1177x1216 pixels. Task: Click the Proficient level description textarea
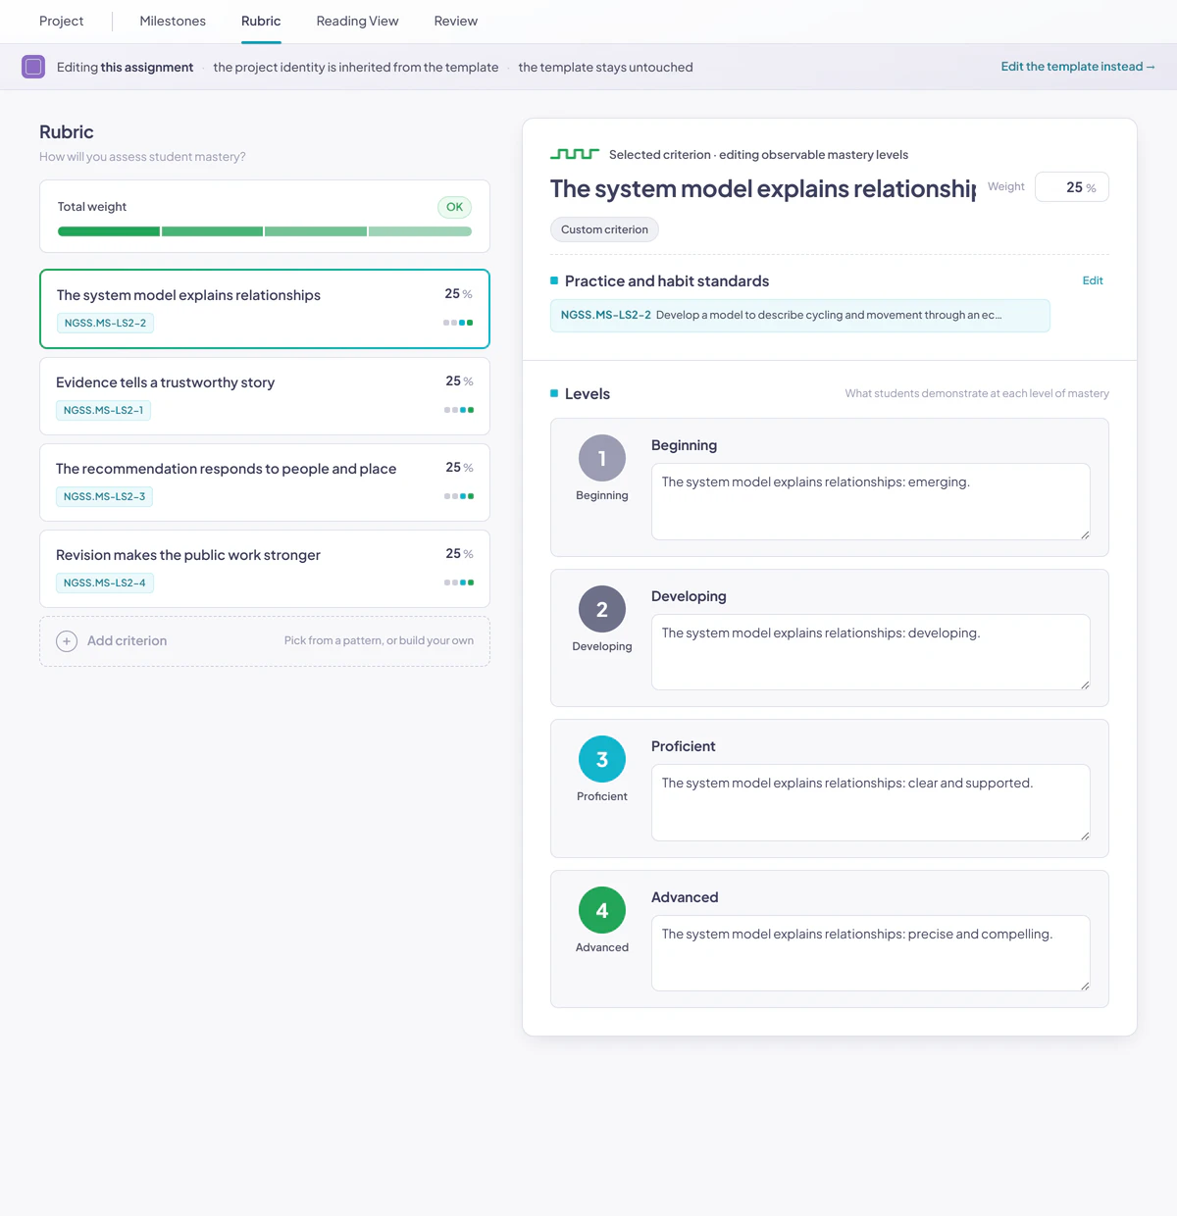pyautogui.click(x=871, y=802)
